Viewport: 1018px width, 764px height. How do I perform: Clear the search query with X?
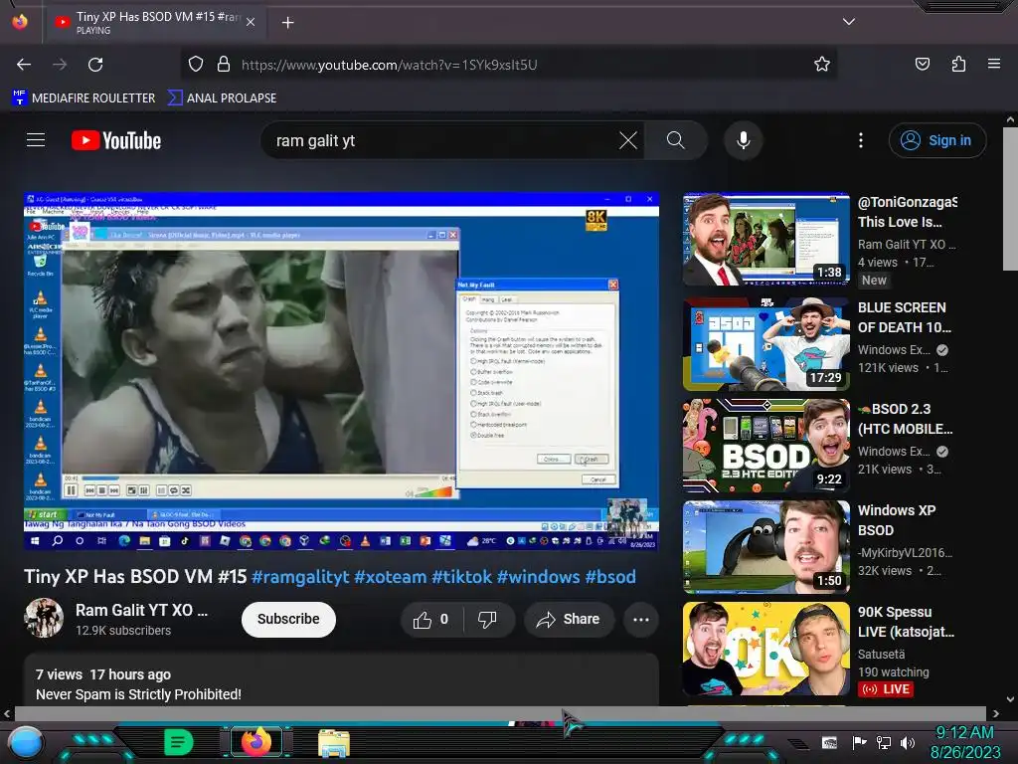tap(628, 140)
